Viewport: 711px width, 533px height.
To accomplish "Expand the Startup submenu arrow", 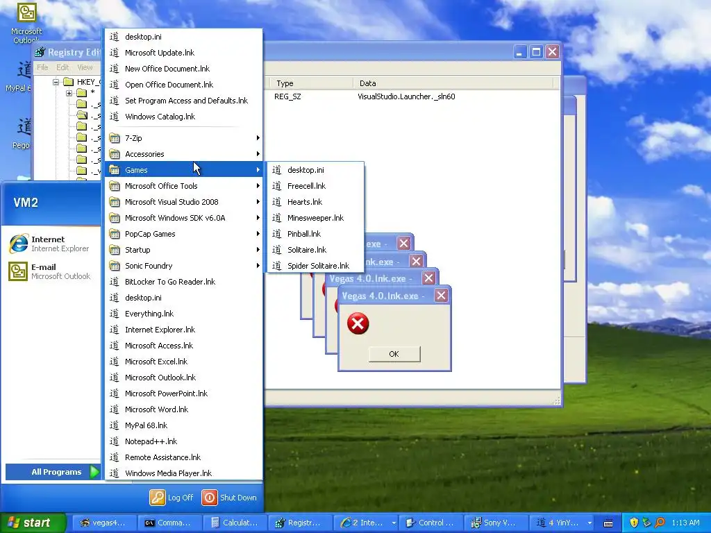I will click(258, 250).
